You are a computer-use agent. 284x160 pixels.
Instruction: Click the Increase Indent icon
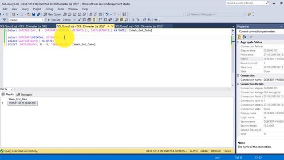point(149,20)
